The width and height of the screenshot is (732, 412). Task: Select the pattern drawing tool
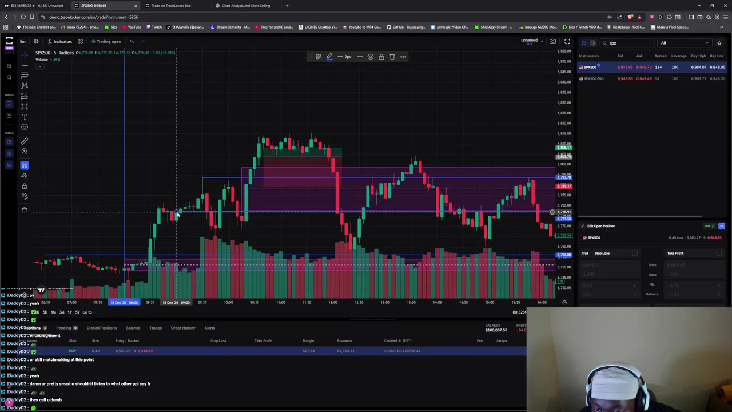25,86
